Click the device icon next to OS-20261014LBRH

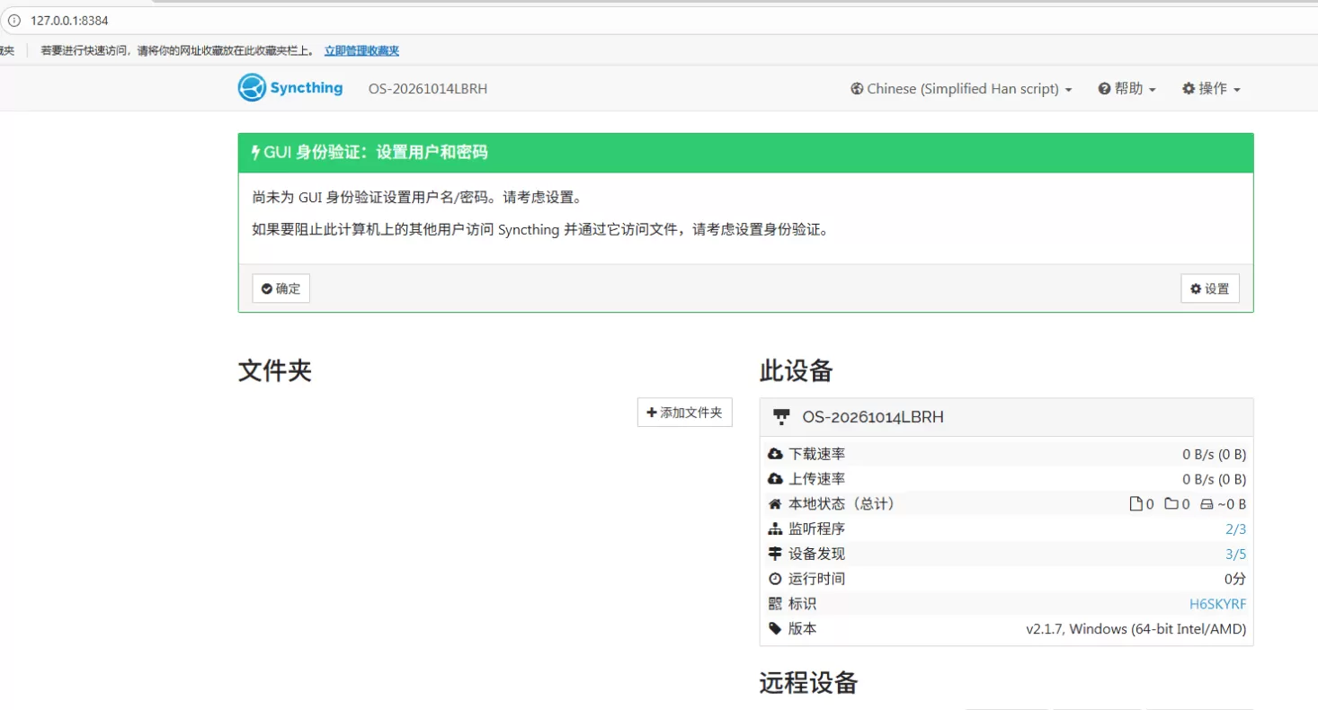[x=782, y=417]
